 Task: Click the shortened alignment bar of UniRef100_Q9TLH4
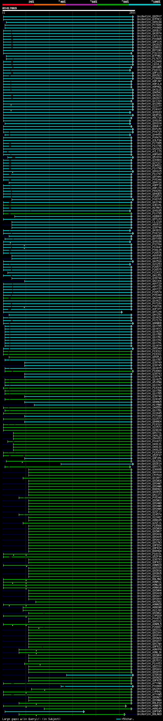click(x=63, y=312)
